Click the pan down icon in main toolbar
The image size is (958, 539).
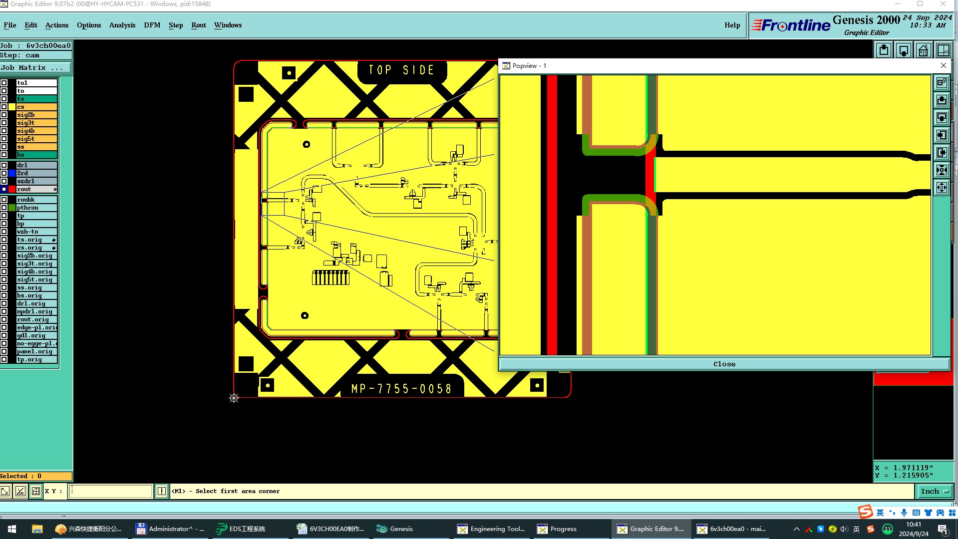(x=904, y=50)
